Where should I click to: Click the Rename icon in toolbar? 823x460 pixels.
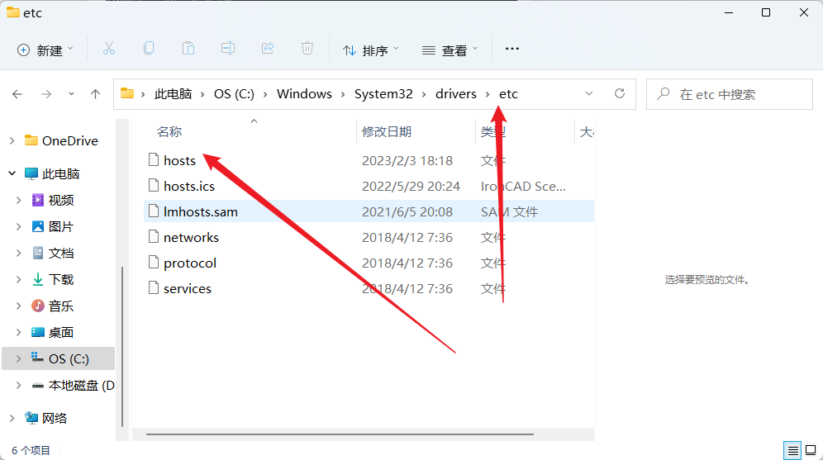(228, 49)
